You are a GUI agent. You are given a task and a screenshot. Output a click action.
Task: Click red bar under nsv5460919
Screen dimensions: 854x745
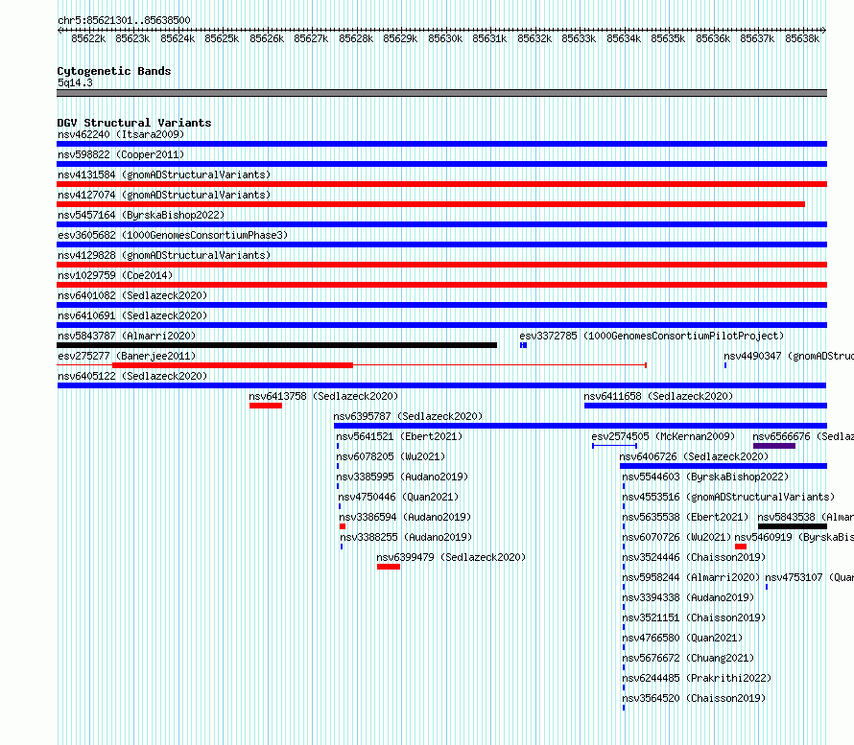[741, 547]
